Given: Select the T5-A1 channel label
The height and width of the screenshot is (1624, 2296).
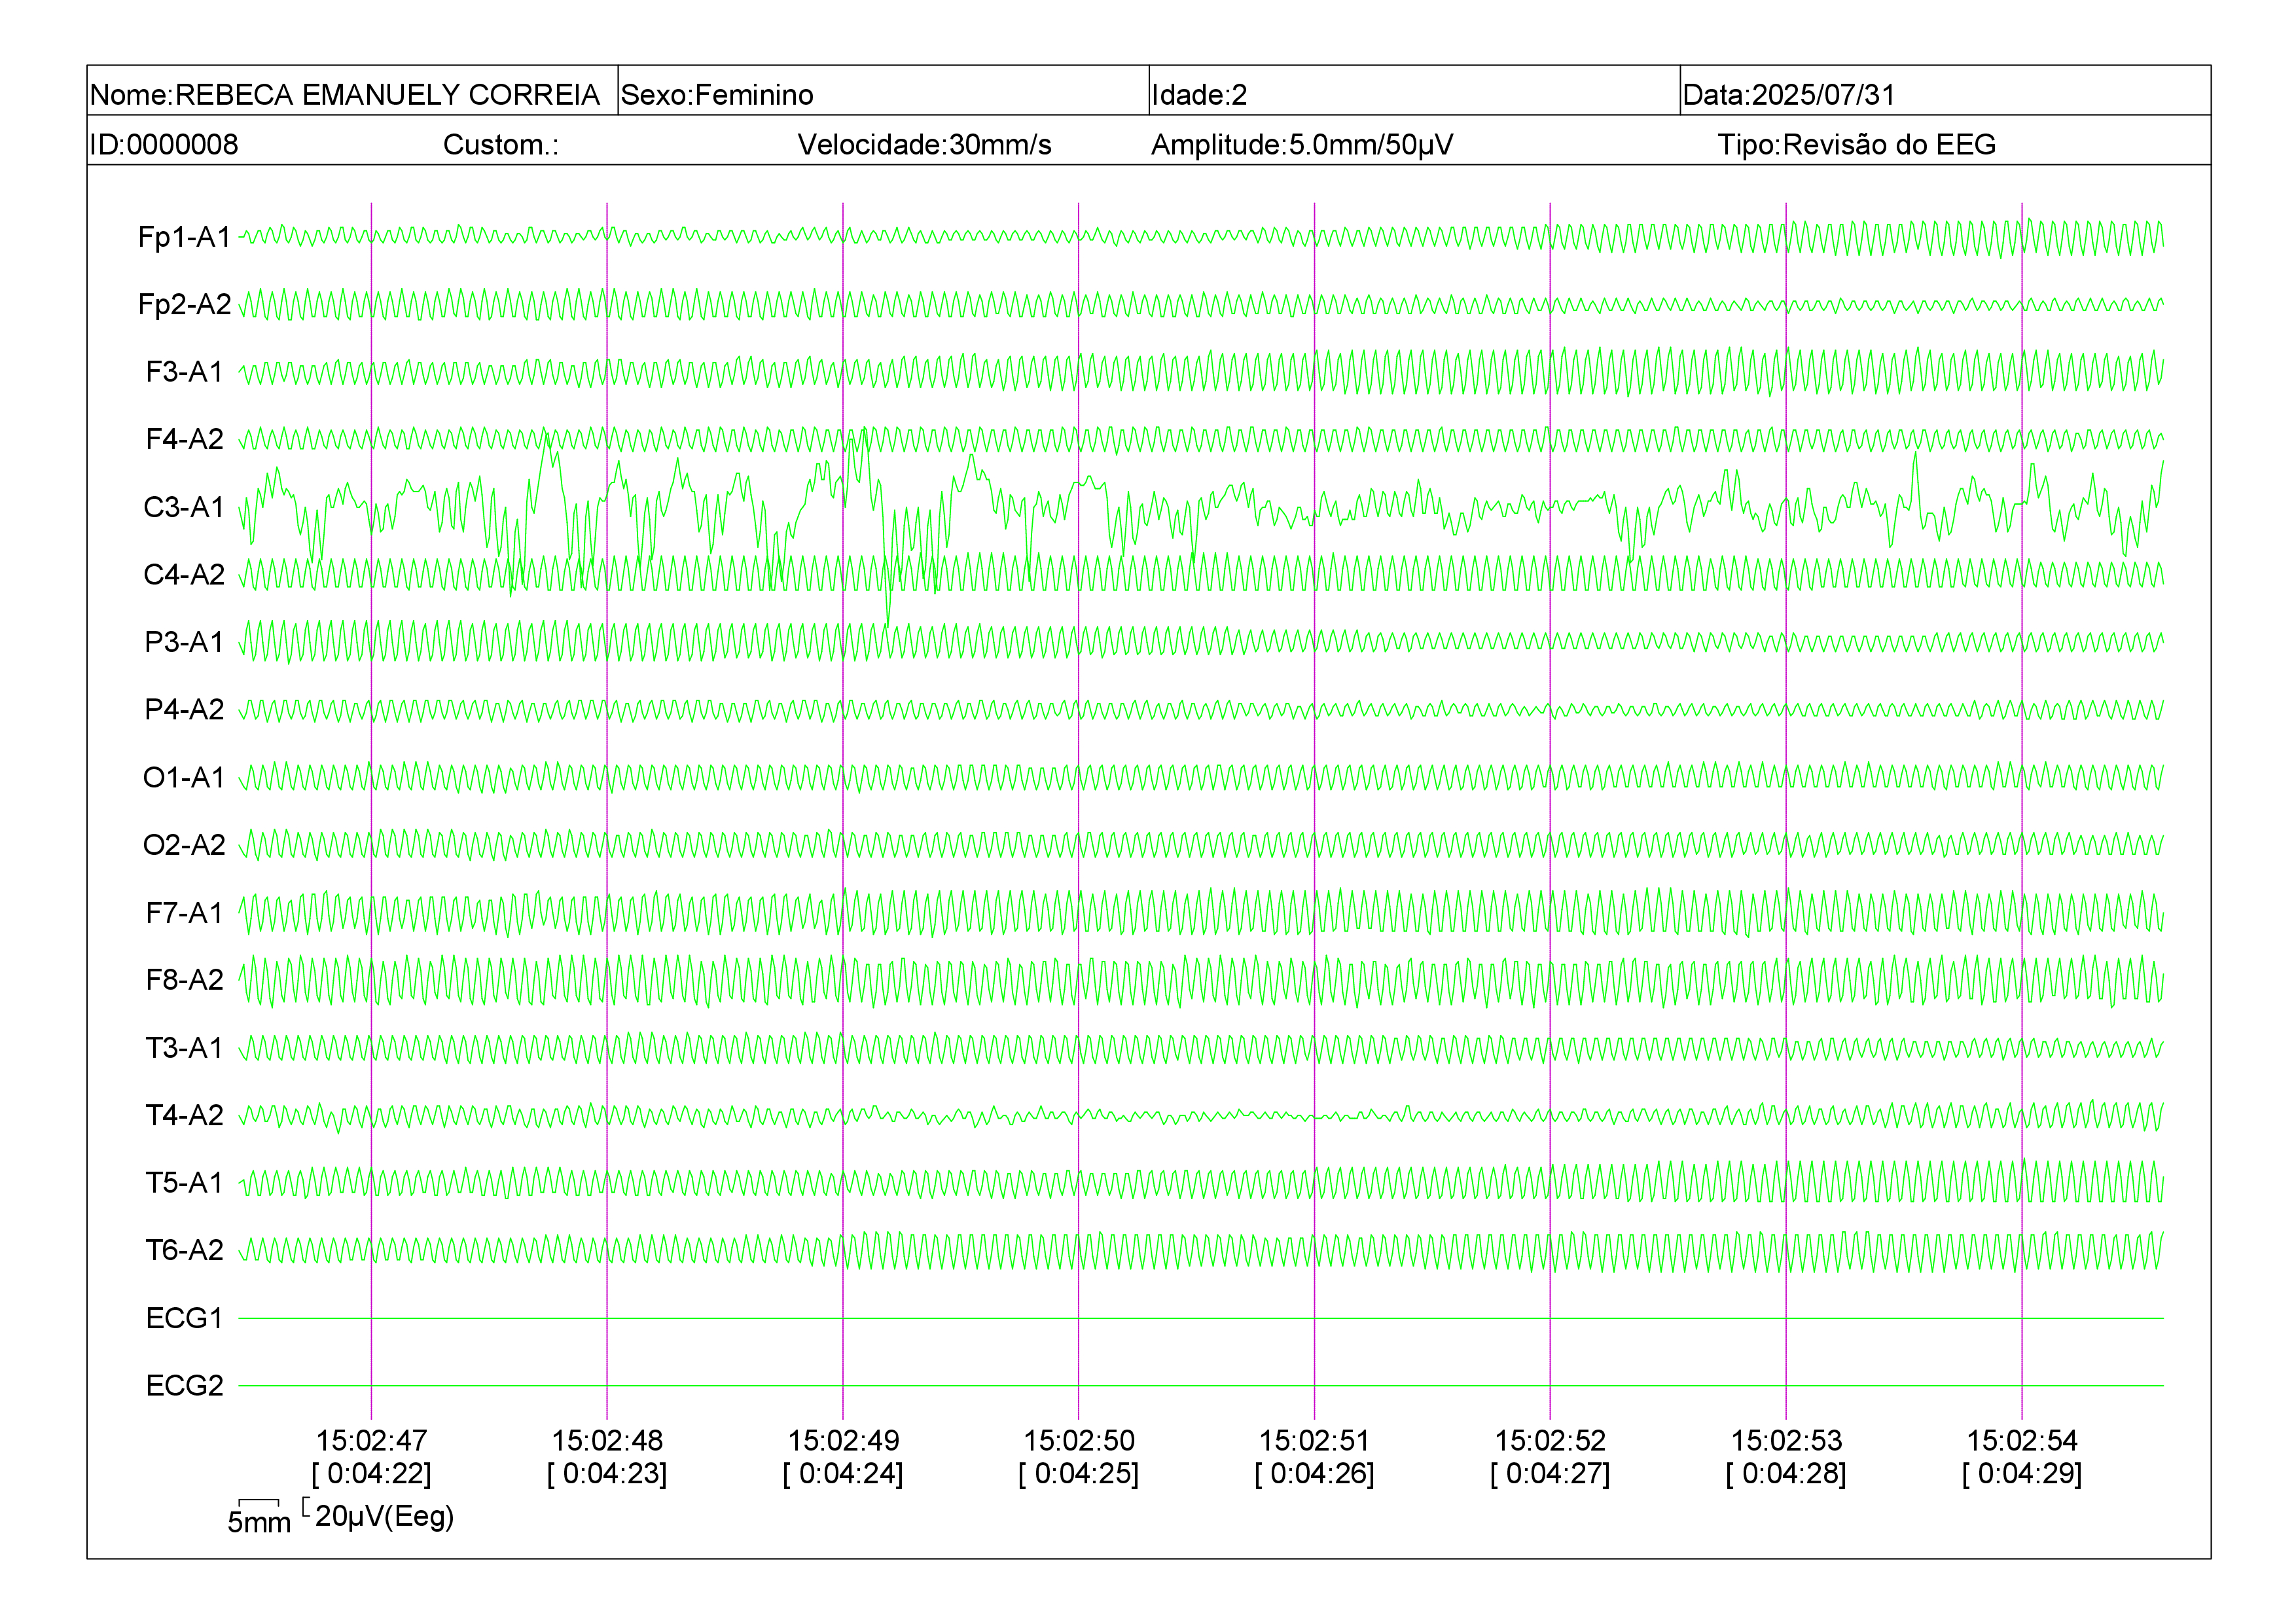Looking at the screenshot, I should [185, 1183].
